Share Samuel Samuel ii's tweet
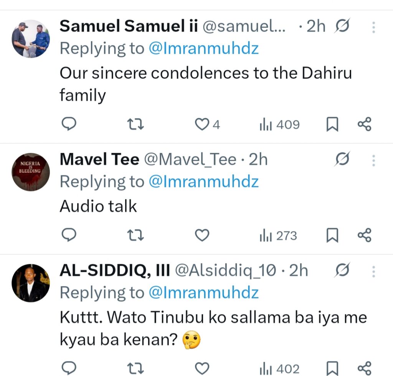Viewport: 393px width, 376px height. (364, 124)
